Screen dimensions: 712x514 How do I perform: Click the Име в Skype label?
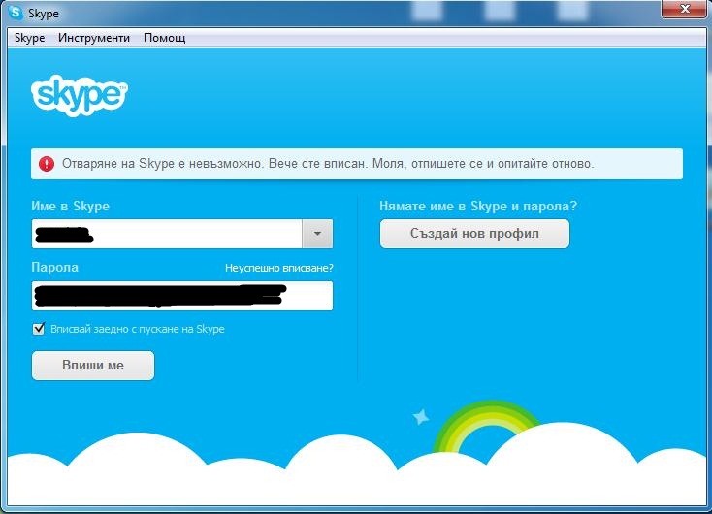(71, 207)
